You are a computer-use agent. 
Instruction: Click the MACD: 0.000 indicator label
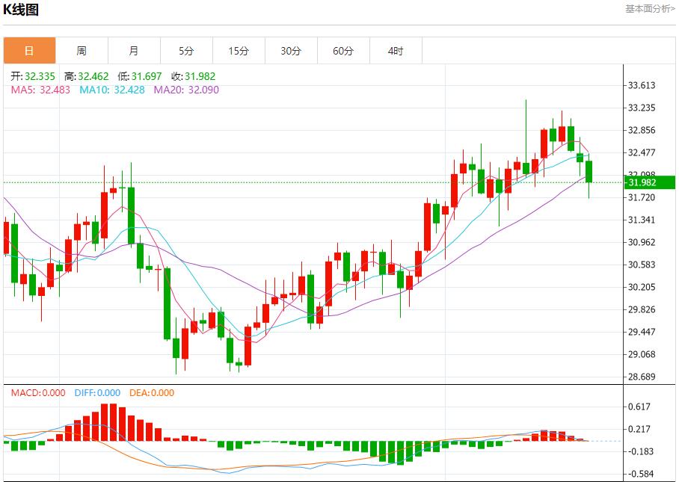click(37, 393)
